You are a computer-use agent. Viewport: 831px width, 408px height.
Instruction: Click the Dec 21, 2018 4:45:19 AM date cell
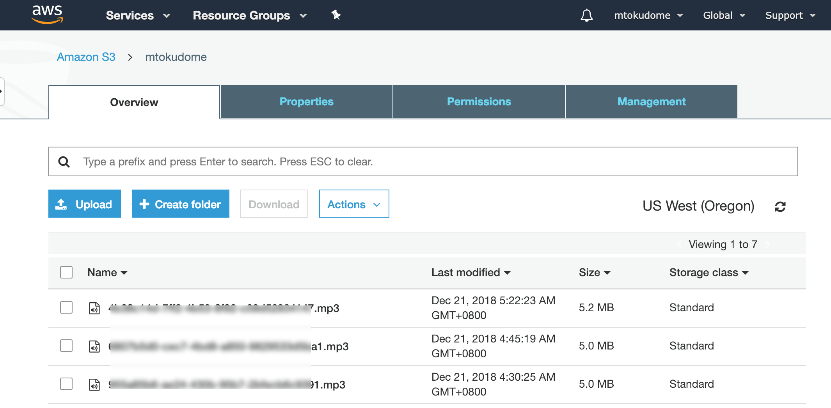click(x=494, y=346)
